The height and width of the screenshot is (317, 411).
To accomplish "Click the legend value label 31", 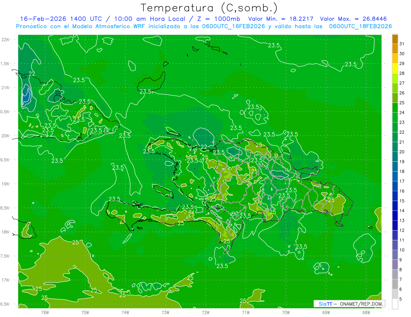I will coord(402,44).
